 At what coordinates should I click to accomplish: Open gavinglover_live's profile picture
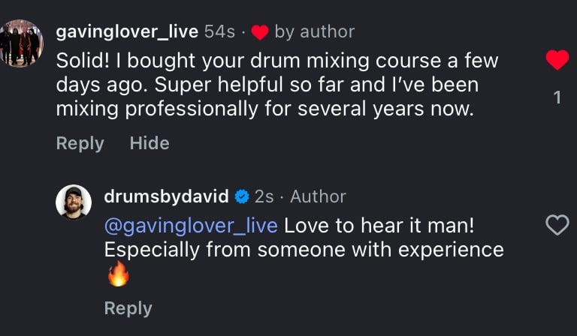(21, 43)
